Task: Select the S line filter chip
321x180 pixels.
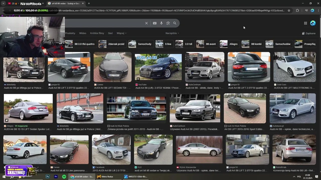Action: tap(164, 44)
